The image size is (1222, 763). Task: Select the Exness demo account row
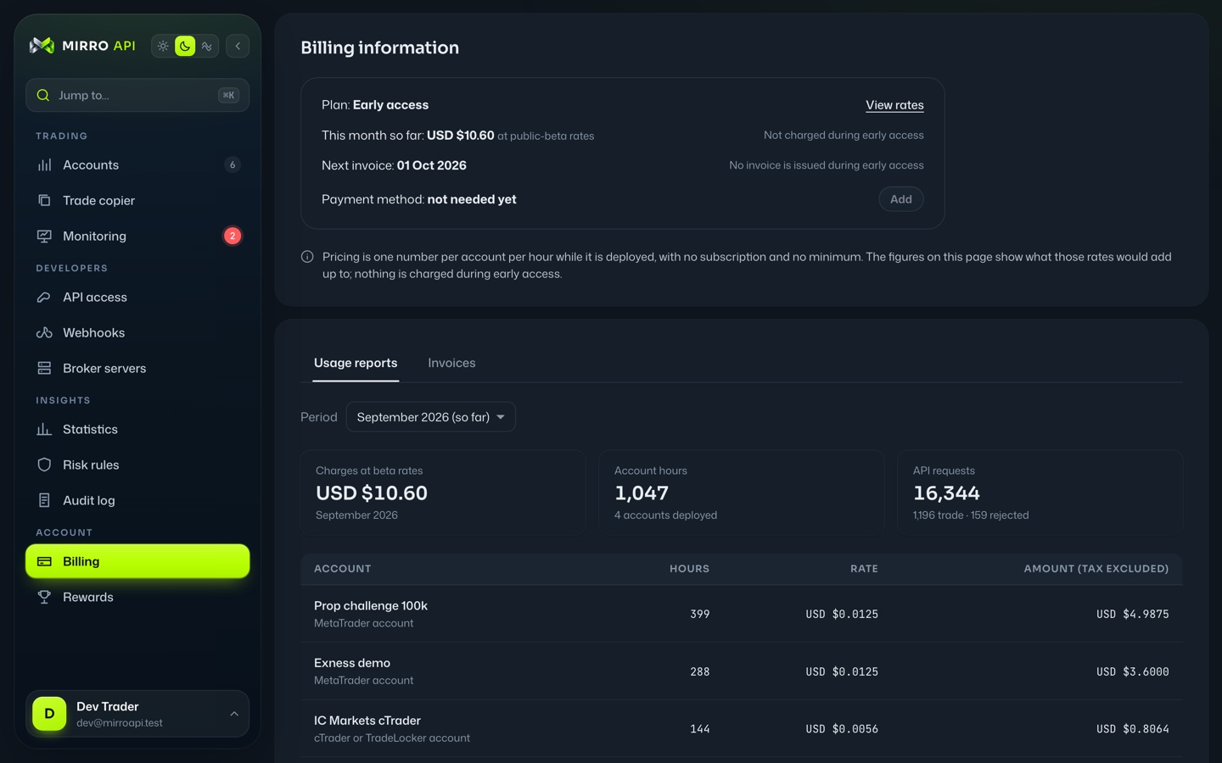(x=742, y=671)
